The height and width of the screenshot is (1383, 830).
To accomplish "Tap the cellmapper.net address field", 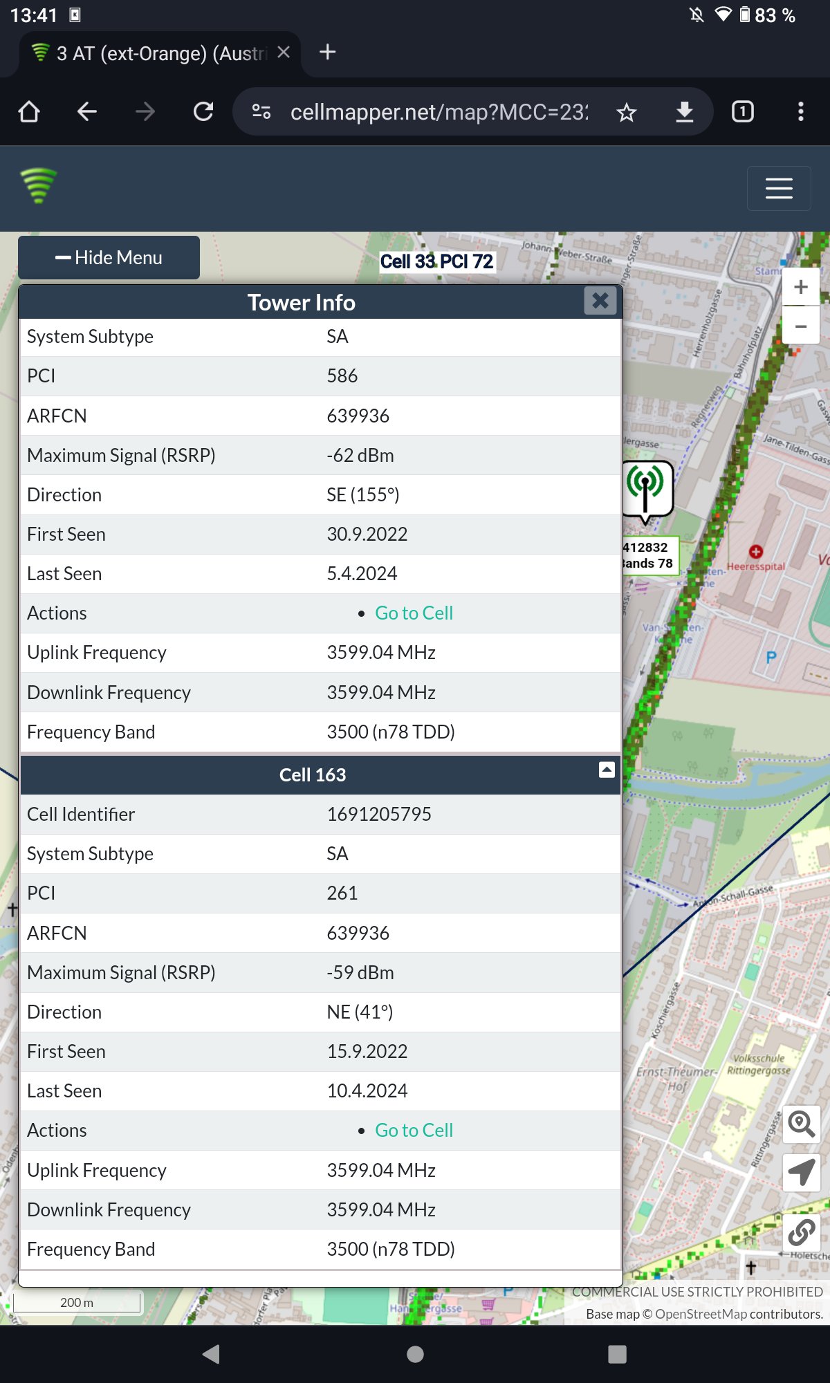I will (x=439, y=112).
